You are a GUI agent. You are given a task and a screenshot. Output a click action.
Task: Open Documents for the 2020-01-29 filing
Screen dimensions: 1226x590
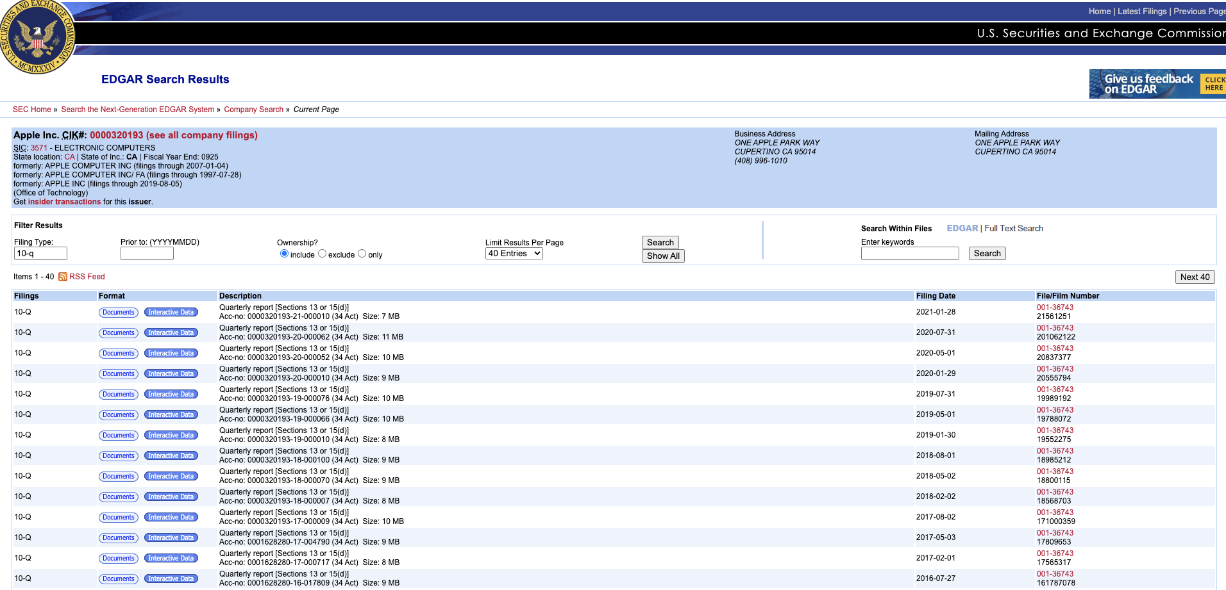pyautogui.click(x=119, y=374)
